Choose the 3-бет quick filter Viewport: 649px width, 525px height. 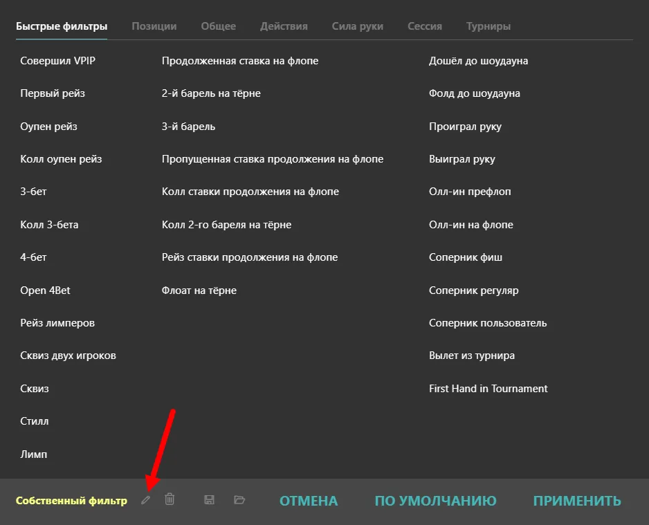33,192
